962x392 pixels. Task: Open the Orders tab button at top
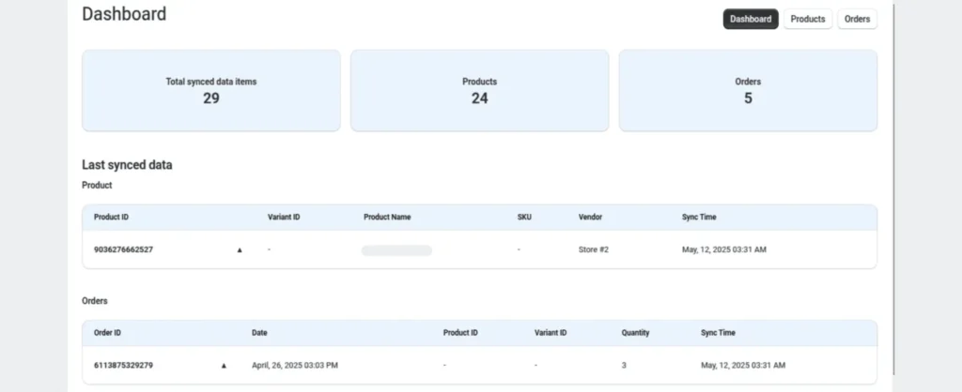click(857, 19)
